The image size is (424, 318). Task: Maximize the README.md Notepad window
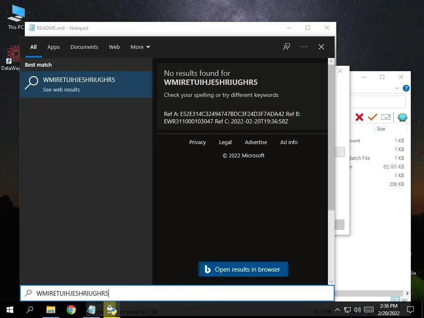point(308,28)
